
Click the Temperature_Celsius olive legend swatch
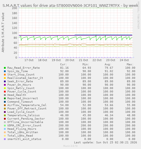(5, 115)
